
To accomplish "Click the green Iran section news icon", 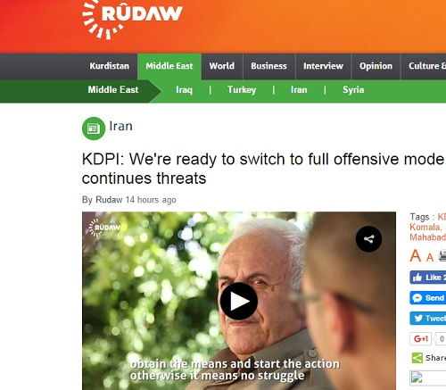I will click(x=94, y=129).
